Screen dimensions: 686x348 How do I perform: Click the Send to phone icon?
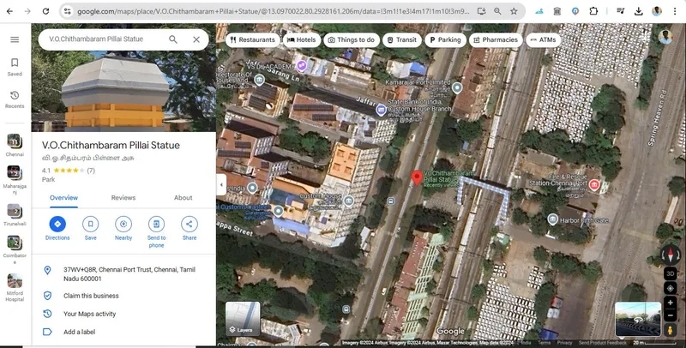156,225
